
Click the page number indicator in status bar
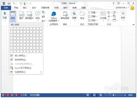pyautogui.click(x=10, y=95)
